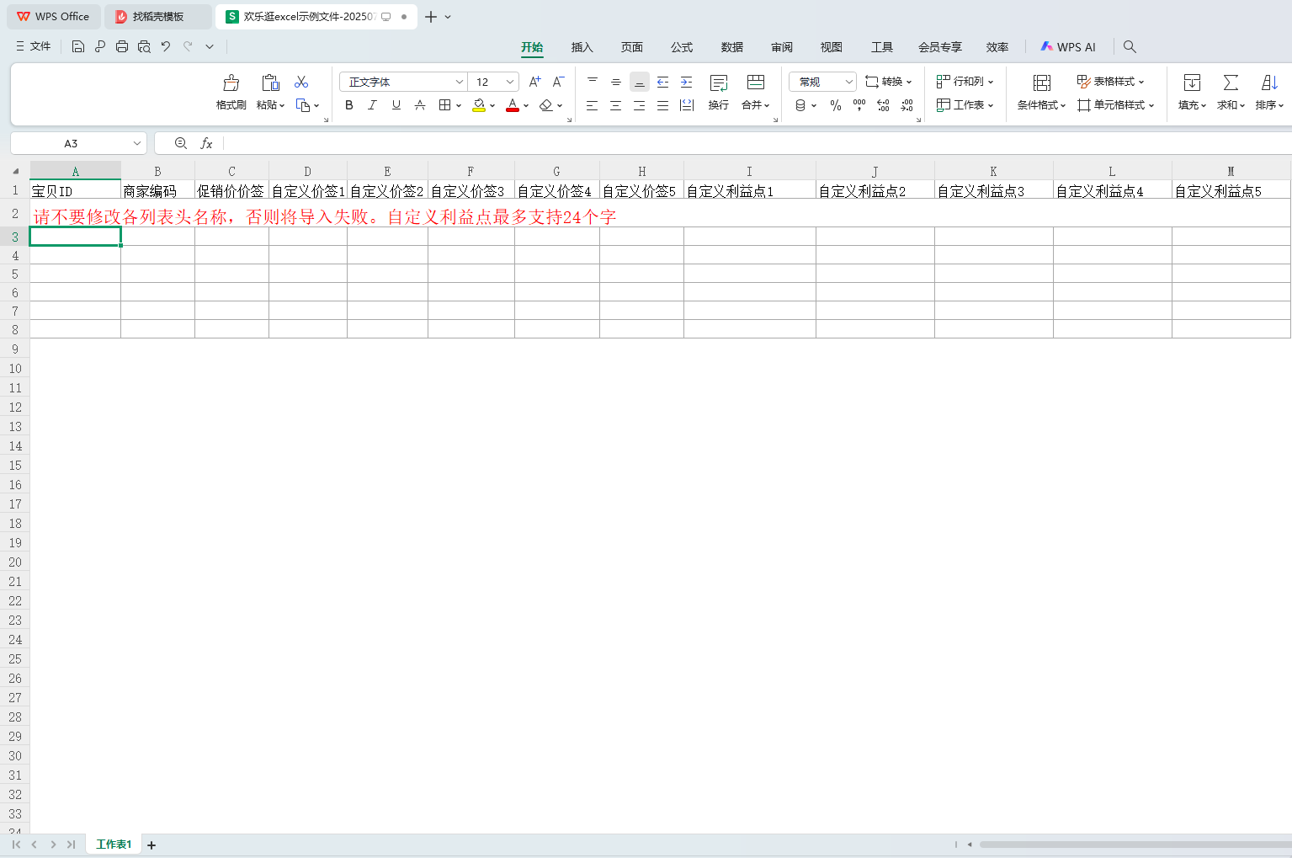Click the red font color swatch
Viewport: 1292px width, 858px height.
click(x=512, y=105)
